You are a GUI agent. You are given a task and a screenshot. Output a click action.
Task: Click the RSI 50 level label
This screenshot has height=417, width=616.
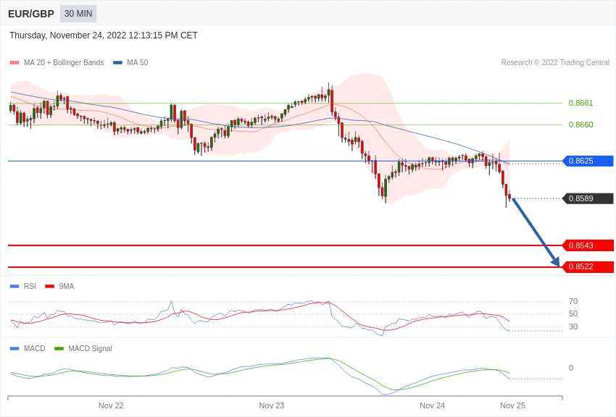coord(573,313)
